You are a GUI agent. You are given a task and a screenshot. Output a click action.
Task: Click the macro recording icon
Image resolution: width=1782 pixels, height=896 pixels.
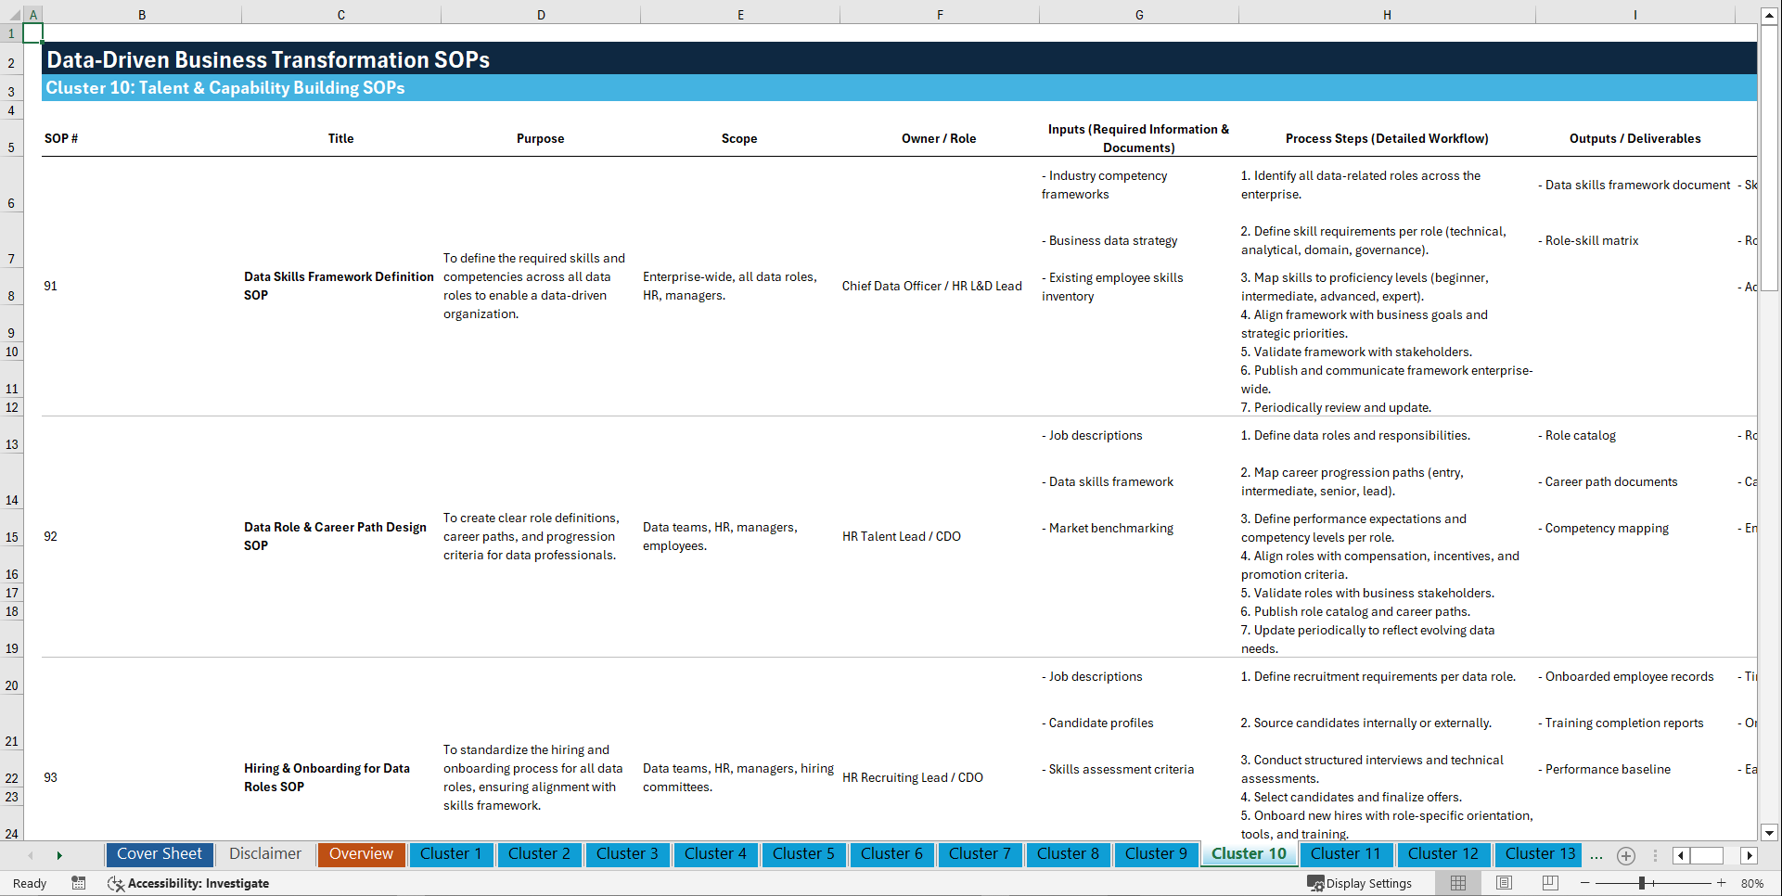click(79, 884)
